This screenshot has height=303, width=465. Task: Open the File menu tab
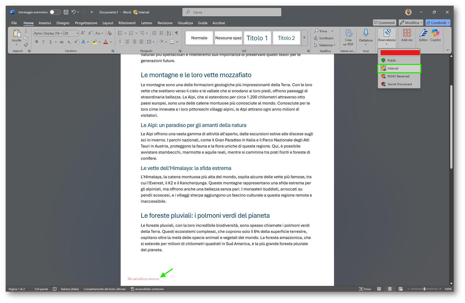click(14, 23)
